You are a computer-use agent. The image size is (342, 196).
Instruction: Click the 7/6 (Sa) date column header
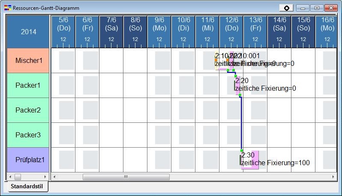tap(111, 32)
